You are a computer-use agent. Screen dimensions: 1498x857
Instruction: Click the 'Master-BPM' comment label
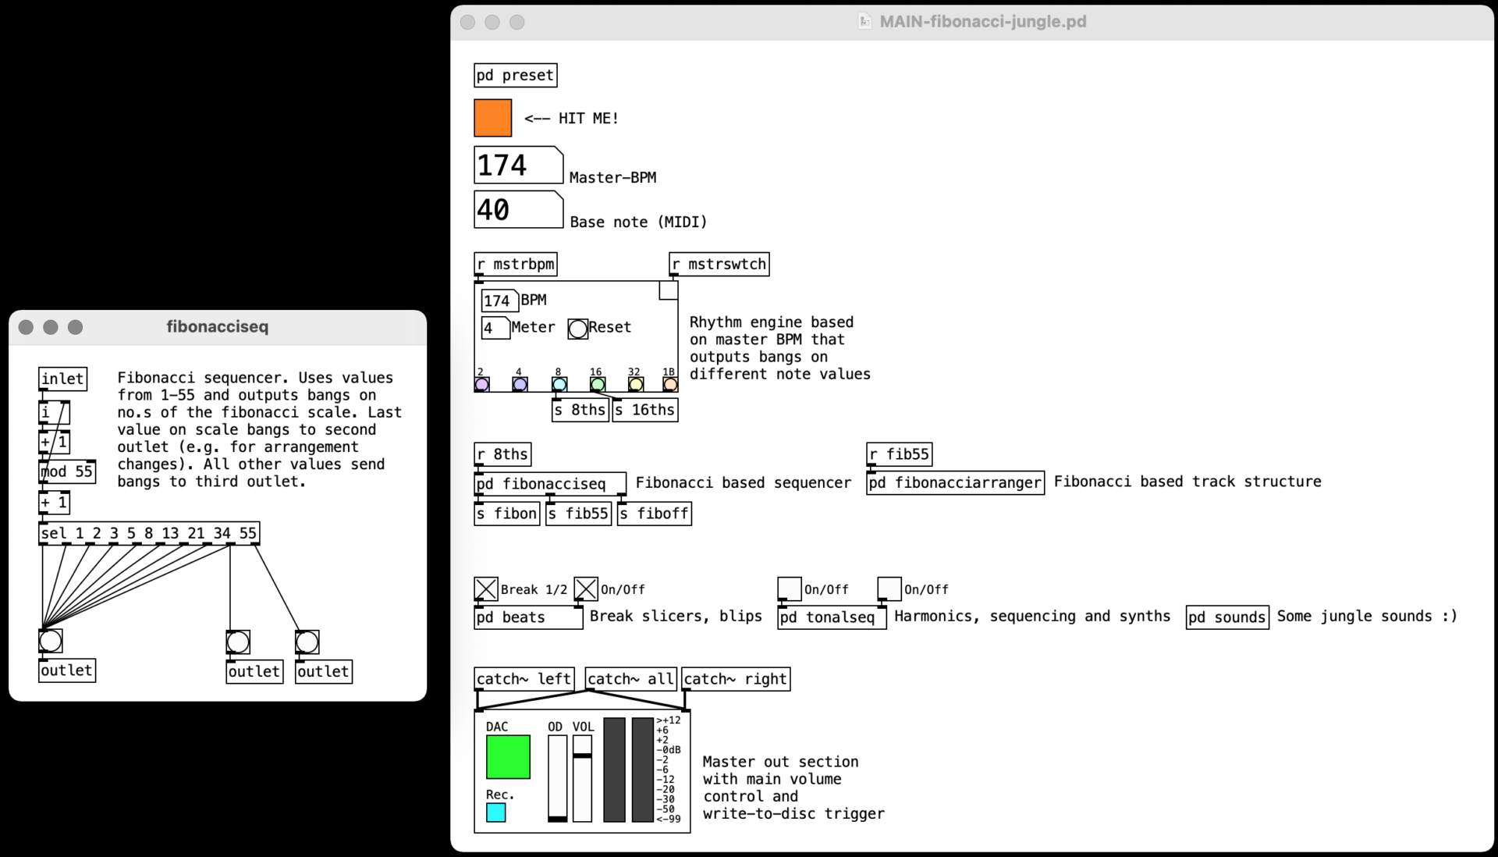click(612, 178)
